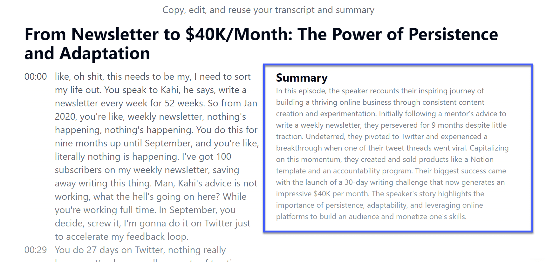553x262 pixels.
Task: Click the 'Copy, edit, and reuse' caption
Action: (x=268, y=10)
